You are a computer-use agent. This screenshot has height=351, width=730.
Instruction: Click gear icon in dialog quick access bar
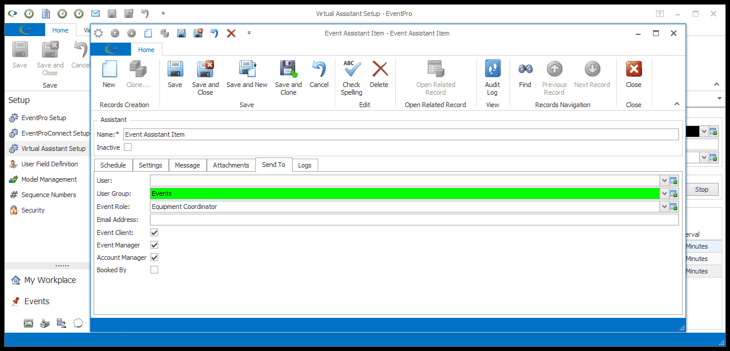tap(98, 33)
